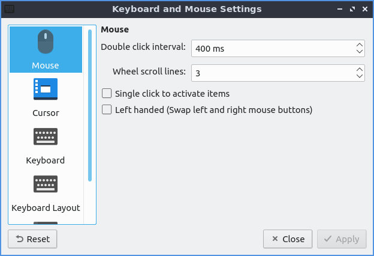Open Keyboard Layout icon in sidebar

[46, 184]
